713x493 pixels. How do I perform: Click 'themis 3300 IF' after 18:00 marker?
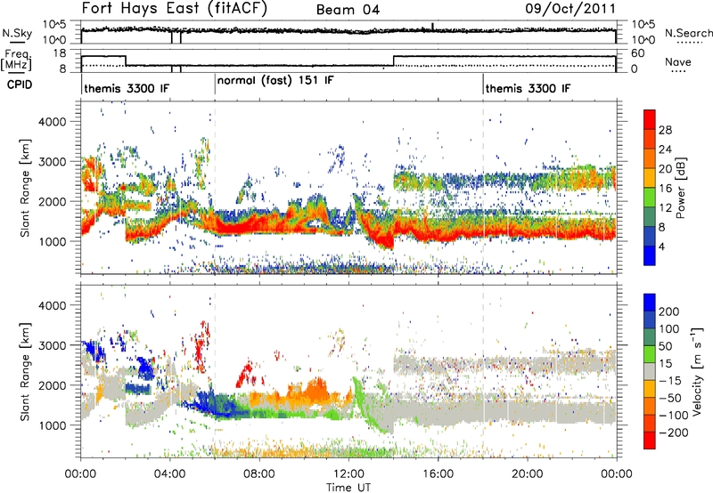[x=528, y=88]
